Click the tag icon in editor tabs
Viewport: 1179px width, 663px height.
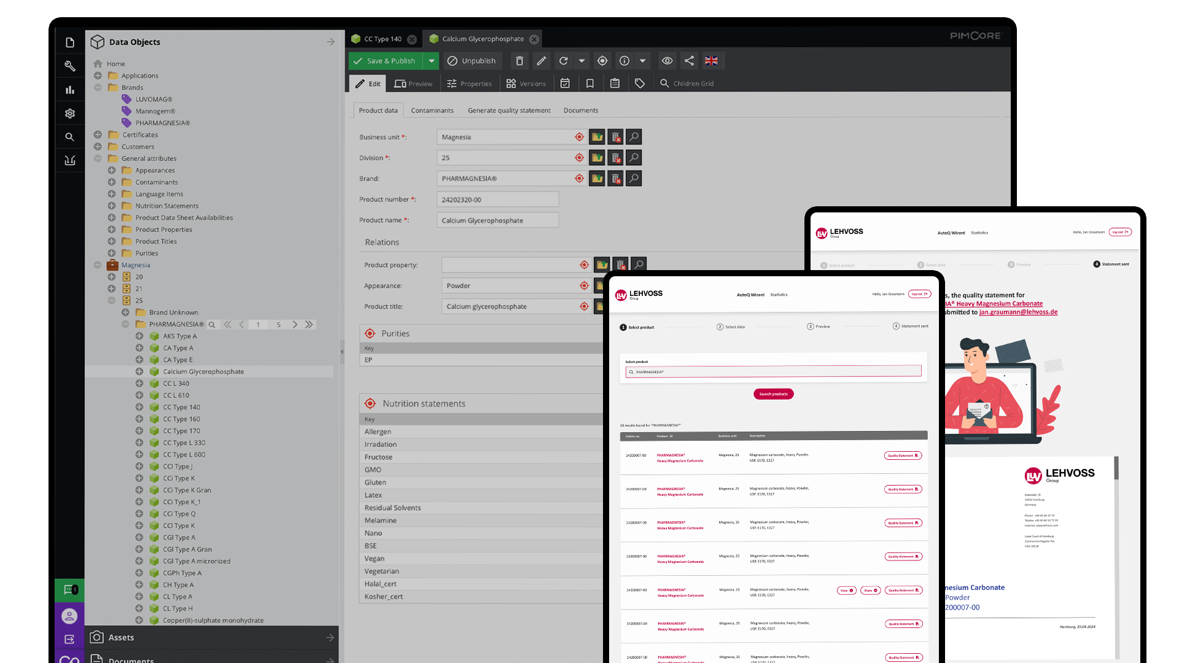640,83
